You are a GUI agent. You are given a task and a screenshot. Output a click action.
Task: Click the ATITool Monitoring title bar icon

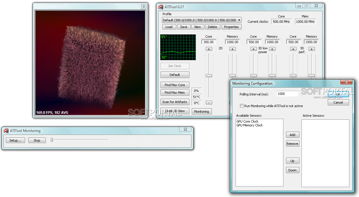pyautogui.click(x=6, y=131)
